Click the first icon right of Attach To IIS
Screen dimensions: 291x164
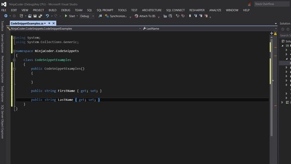pos(165,16)
